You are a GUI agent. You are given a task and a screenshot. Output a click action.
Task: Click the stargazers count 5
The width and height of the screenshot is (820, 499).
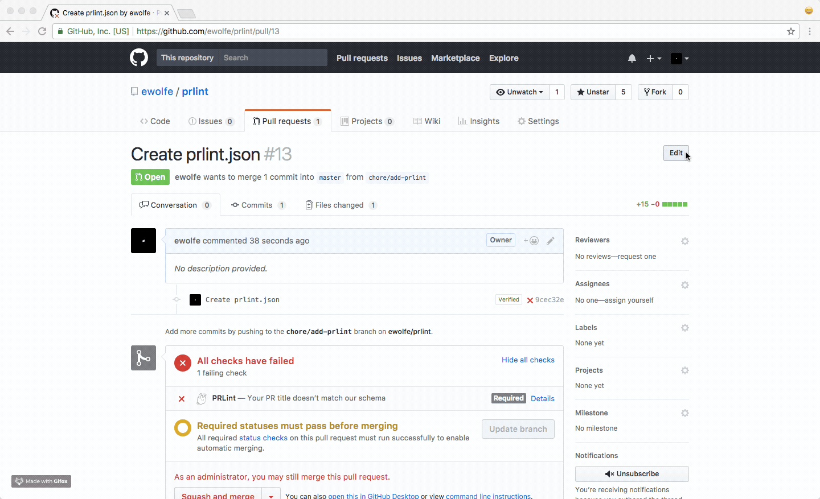(x=624, y=92)
